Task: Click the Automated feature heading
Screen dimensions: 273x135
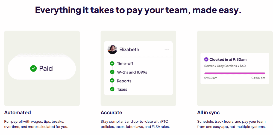Action: (17, 113)
